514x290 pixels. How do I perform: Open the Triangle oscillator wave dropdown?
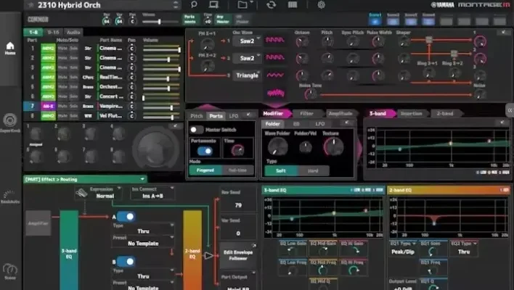pyautogui.click(x=249, y=75)
